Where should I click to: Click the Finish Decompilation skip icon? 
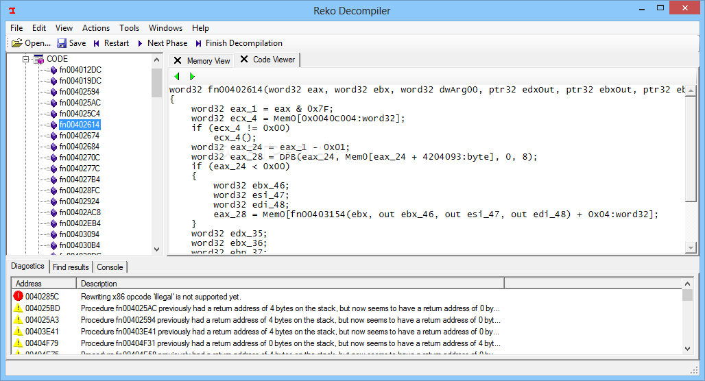click(x=198, y=43)
